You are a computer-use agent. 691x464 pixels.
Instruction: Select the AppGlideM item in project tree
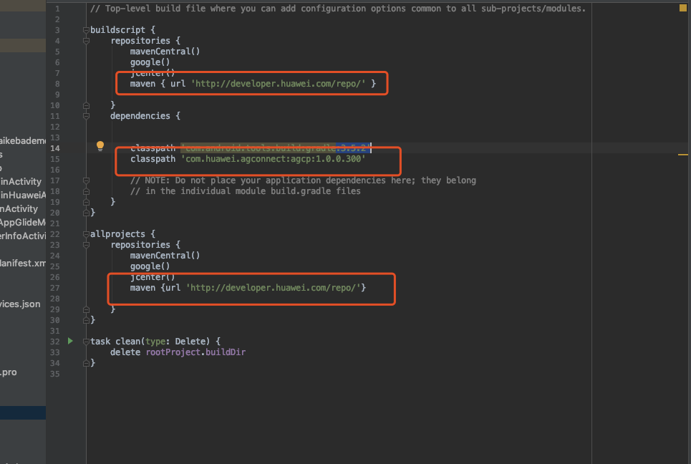23,223
